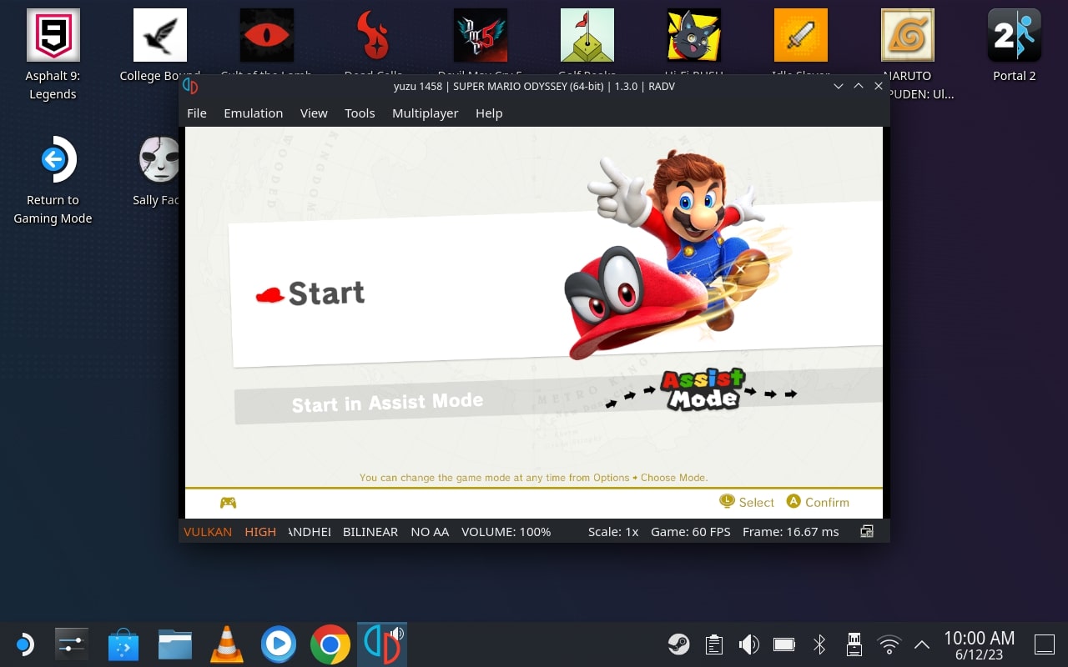The image size is (1068, 667).
Task: Open System Settings from taskbar
Action: click(71, 644)
